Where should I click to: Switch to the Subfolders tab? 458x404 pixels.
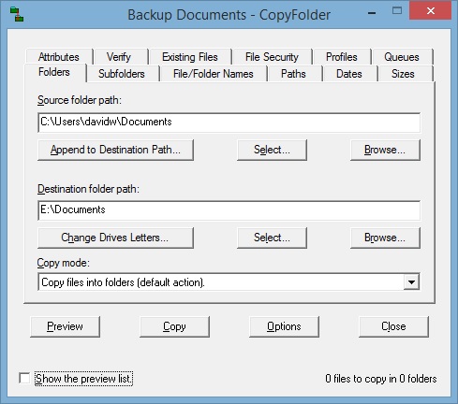(x=122, y=74)
